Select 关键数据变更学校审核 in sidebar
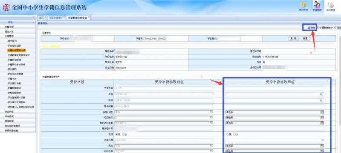The height and width of the screenshot is (153, 341). (19, 55)
